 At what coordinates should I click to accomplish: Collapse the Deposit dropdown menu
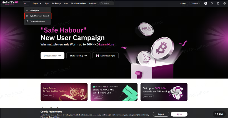(x=37, y=3)
